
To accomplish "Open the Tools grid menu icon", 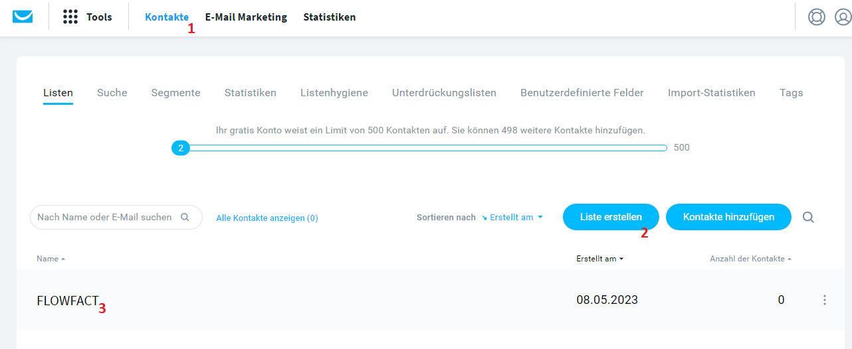I will point(70,17).
